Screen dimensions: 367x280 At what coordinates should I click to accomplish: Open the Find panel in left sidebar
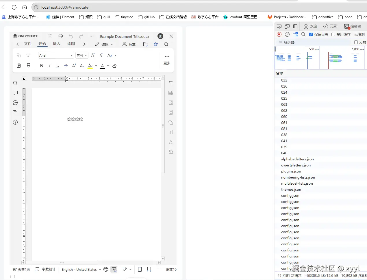[x=15, y=83]
